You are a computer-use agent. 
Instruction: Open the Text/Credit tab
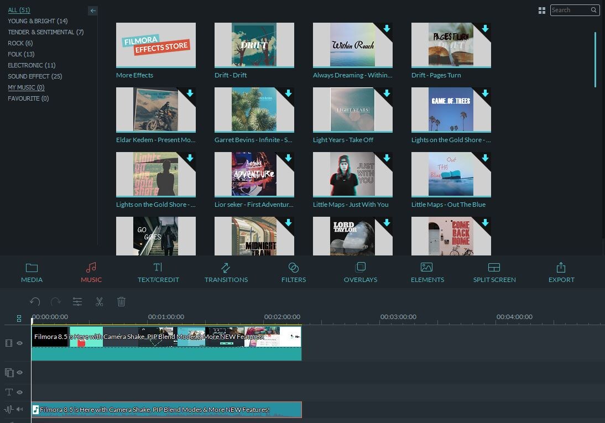[158, 273]
